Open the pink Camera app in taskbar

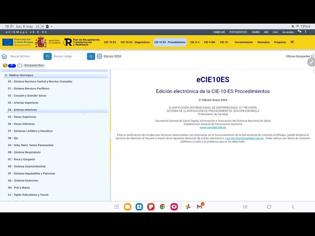pos(174,206)
